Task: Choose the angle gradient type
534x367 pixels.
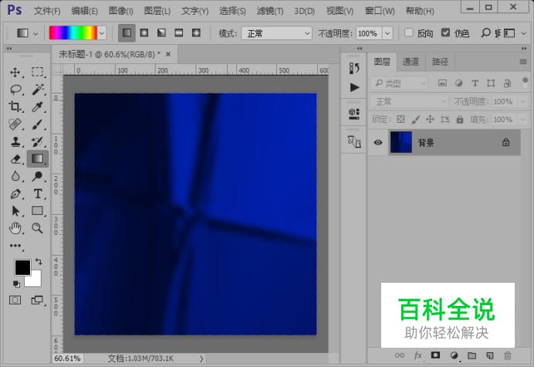Action: 161,32
